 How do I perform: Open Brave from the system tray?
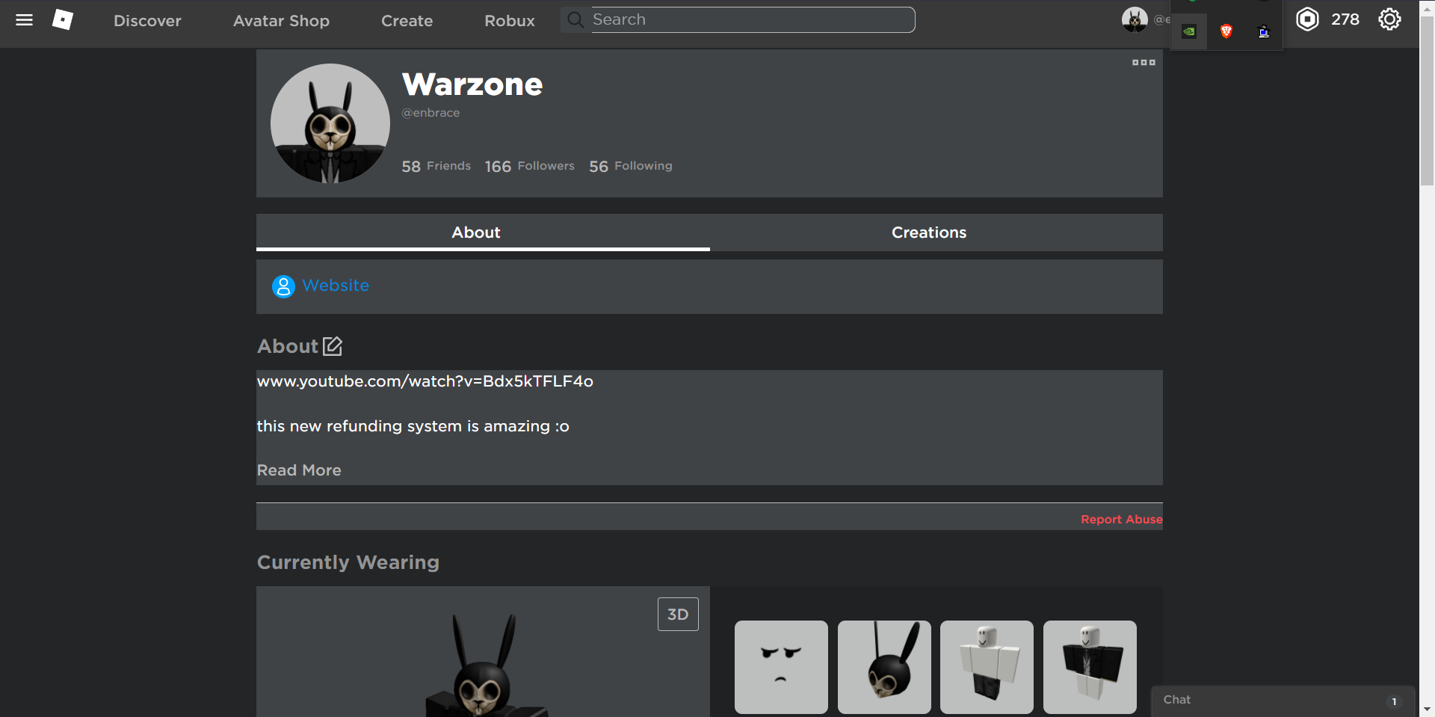point(1226,31)
